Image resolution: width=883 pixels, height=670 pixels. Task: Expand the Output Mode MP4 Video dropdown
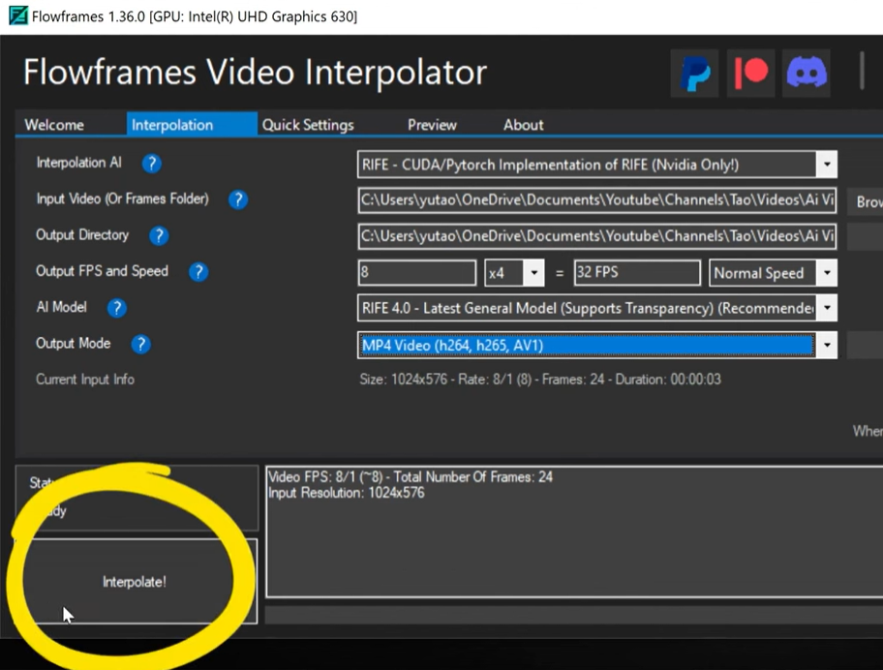coord(827,345)
